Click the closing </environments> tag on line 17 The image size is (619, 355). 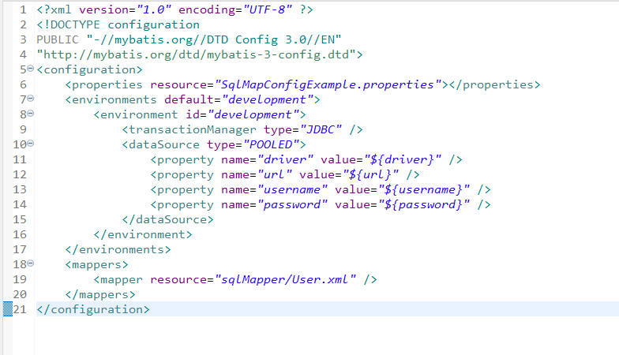(118, 249)
